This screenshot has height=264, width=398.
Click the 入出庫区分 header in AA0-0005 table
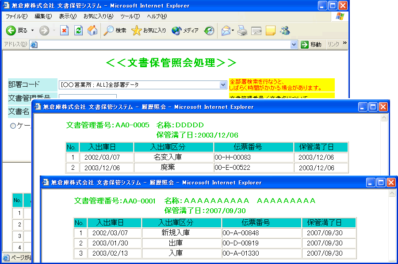click(173, 147)
